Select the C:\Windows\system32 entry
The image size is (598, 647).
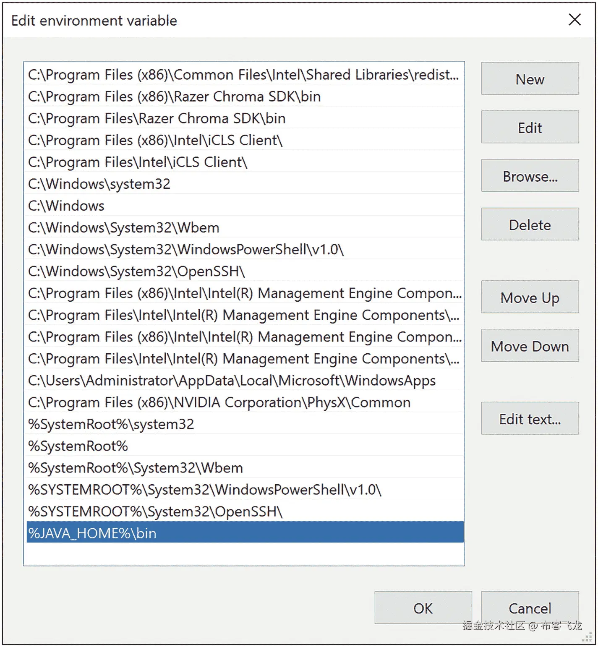point(245,183)
